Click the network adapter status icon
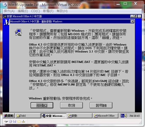The height and width of the screenshot is (127, 145). pos(24,122)
